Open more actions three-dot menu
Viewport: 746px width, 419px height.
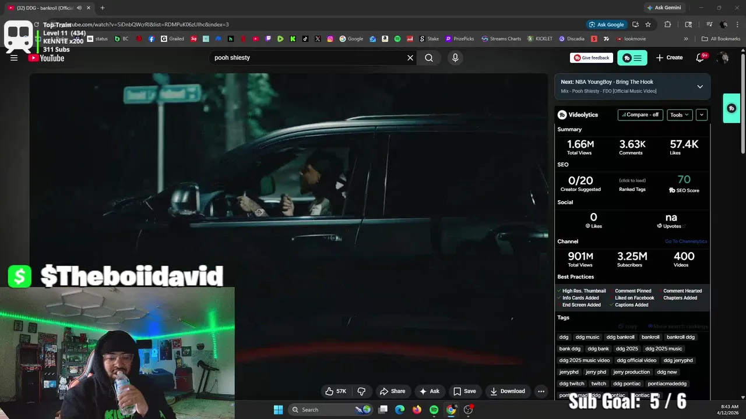click(x=541, y=391)
